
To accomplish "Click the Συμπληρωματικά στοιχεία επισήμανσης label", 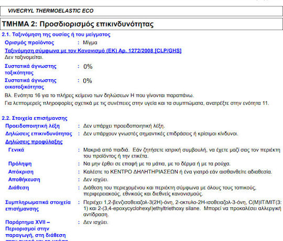I will (x=38, y=206).
